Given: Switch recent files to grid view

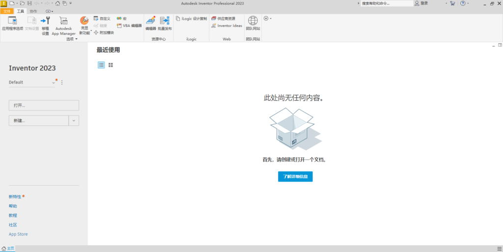Looking at the screenshot, I should coord(111,65).
